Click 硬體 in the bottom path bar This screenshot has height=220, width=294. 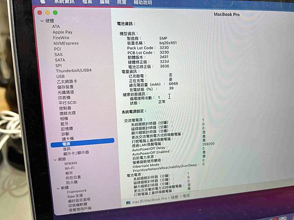click(x=174, y=197)
